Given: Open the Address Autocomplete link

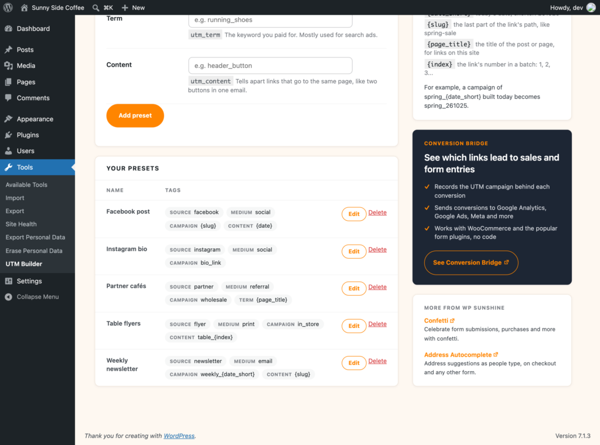Looking at the screenshot, I should tap(461, 355).
